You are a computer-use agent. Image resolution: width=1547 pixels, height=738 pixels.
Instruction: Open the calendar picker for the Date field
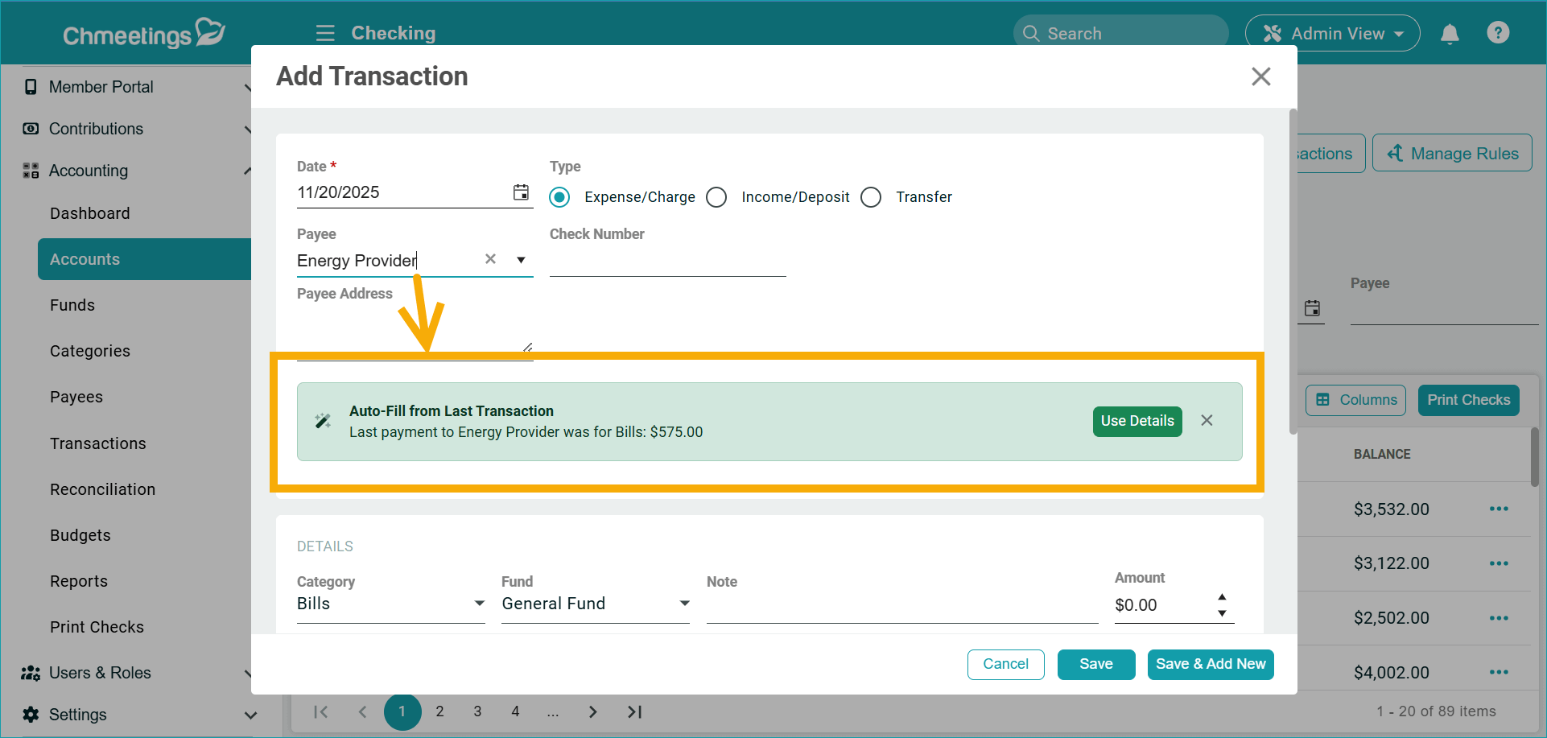click(521, 192)
